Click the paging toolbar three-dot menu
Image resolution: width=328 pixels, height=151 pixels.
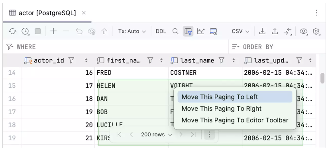pyautogui.click(x=209, y=135)
